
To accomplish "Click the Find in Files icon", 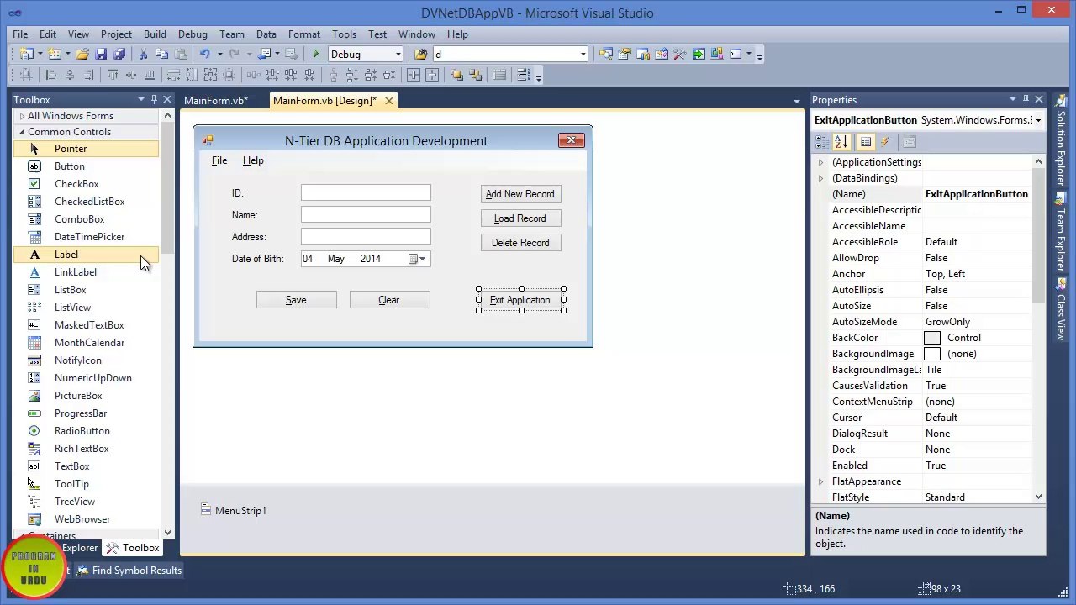I will pos(420,55).
